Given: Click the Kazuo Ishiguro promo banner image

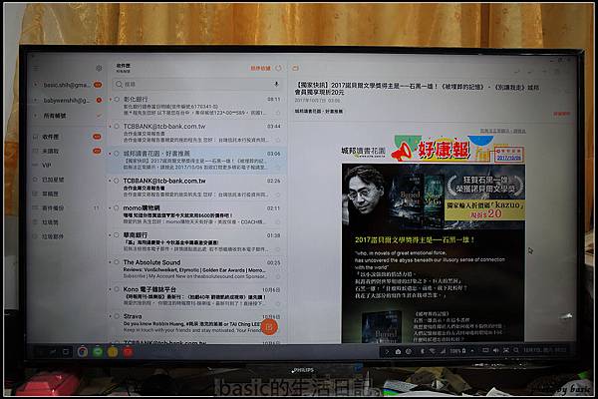Looking at the screenshot, I should click(x=434, y=197).
